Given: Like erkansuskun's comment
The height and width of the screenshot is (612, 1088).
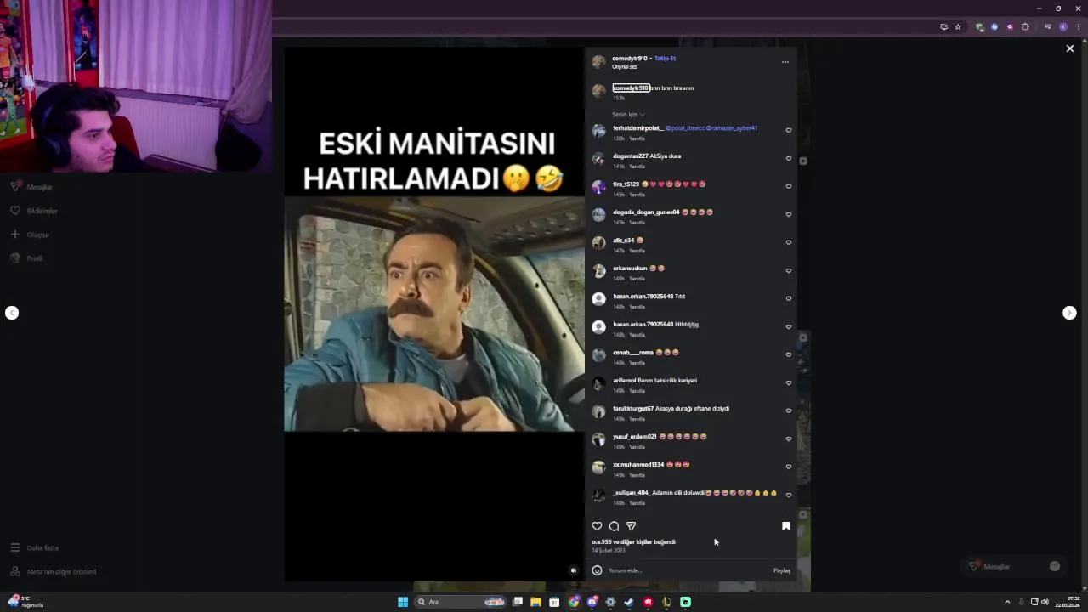Looking at the screenshot, I should coord(789,270).
